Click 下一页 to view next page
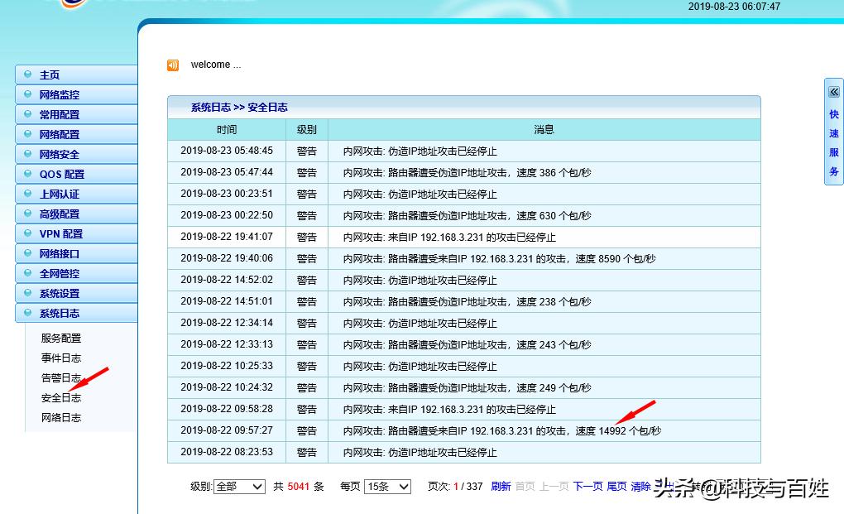Image resolution: width=844 pixels, height=514 pixels. pos(587,487)
